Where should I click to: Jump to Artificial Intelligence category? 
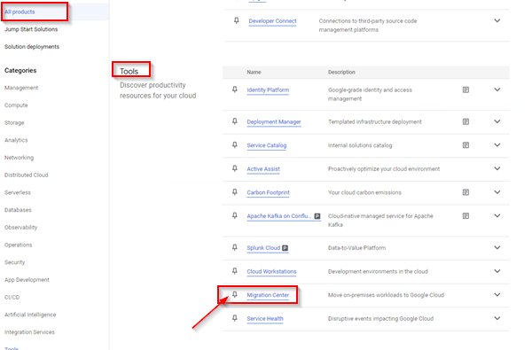30,315
